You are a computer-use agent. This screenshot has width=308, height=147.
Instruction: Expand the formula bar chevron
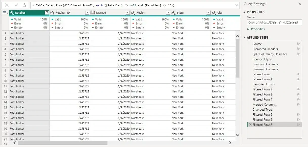[237, 5]
